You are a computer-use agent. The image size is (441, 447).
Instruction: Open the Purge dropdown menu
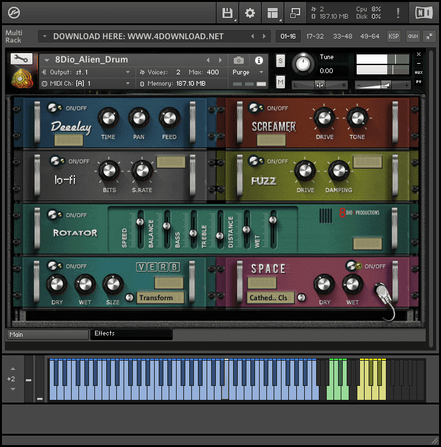click(x=248, y=72)
